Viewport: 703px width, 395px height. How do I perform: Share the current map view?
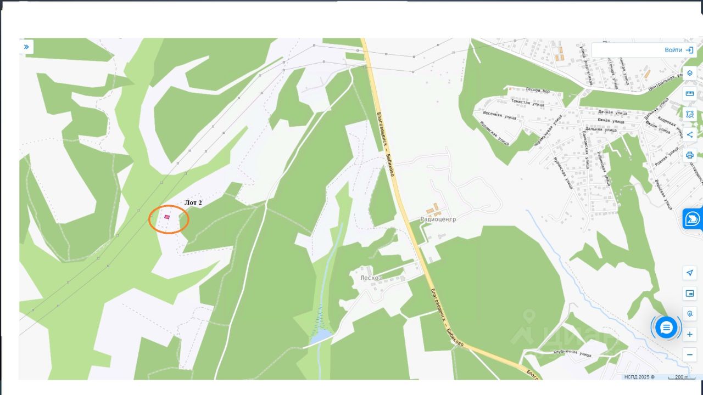(690, 134)
